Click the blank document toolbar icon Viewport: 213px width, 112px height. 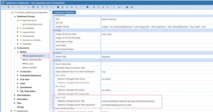(x=47, y=7)
